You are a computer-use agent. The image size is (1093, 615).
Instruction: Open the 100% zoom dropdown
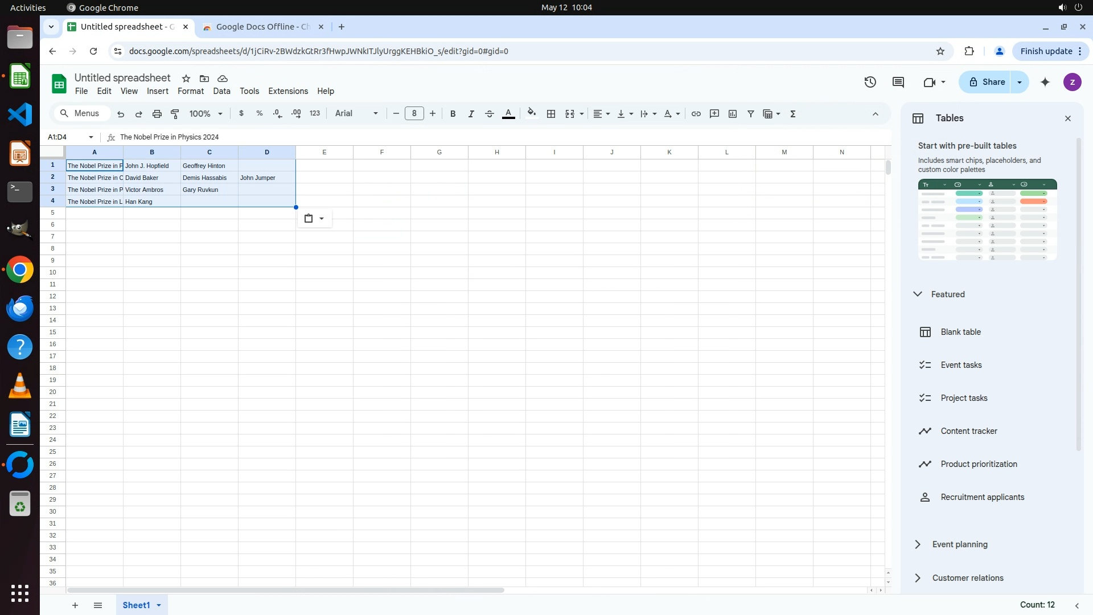(x=206, y=114)
